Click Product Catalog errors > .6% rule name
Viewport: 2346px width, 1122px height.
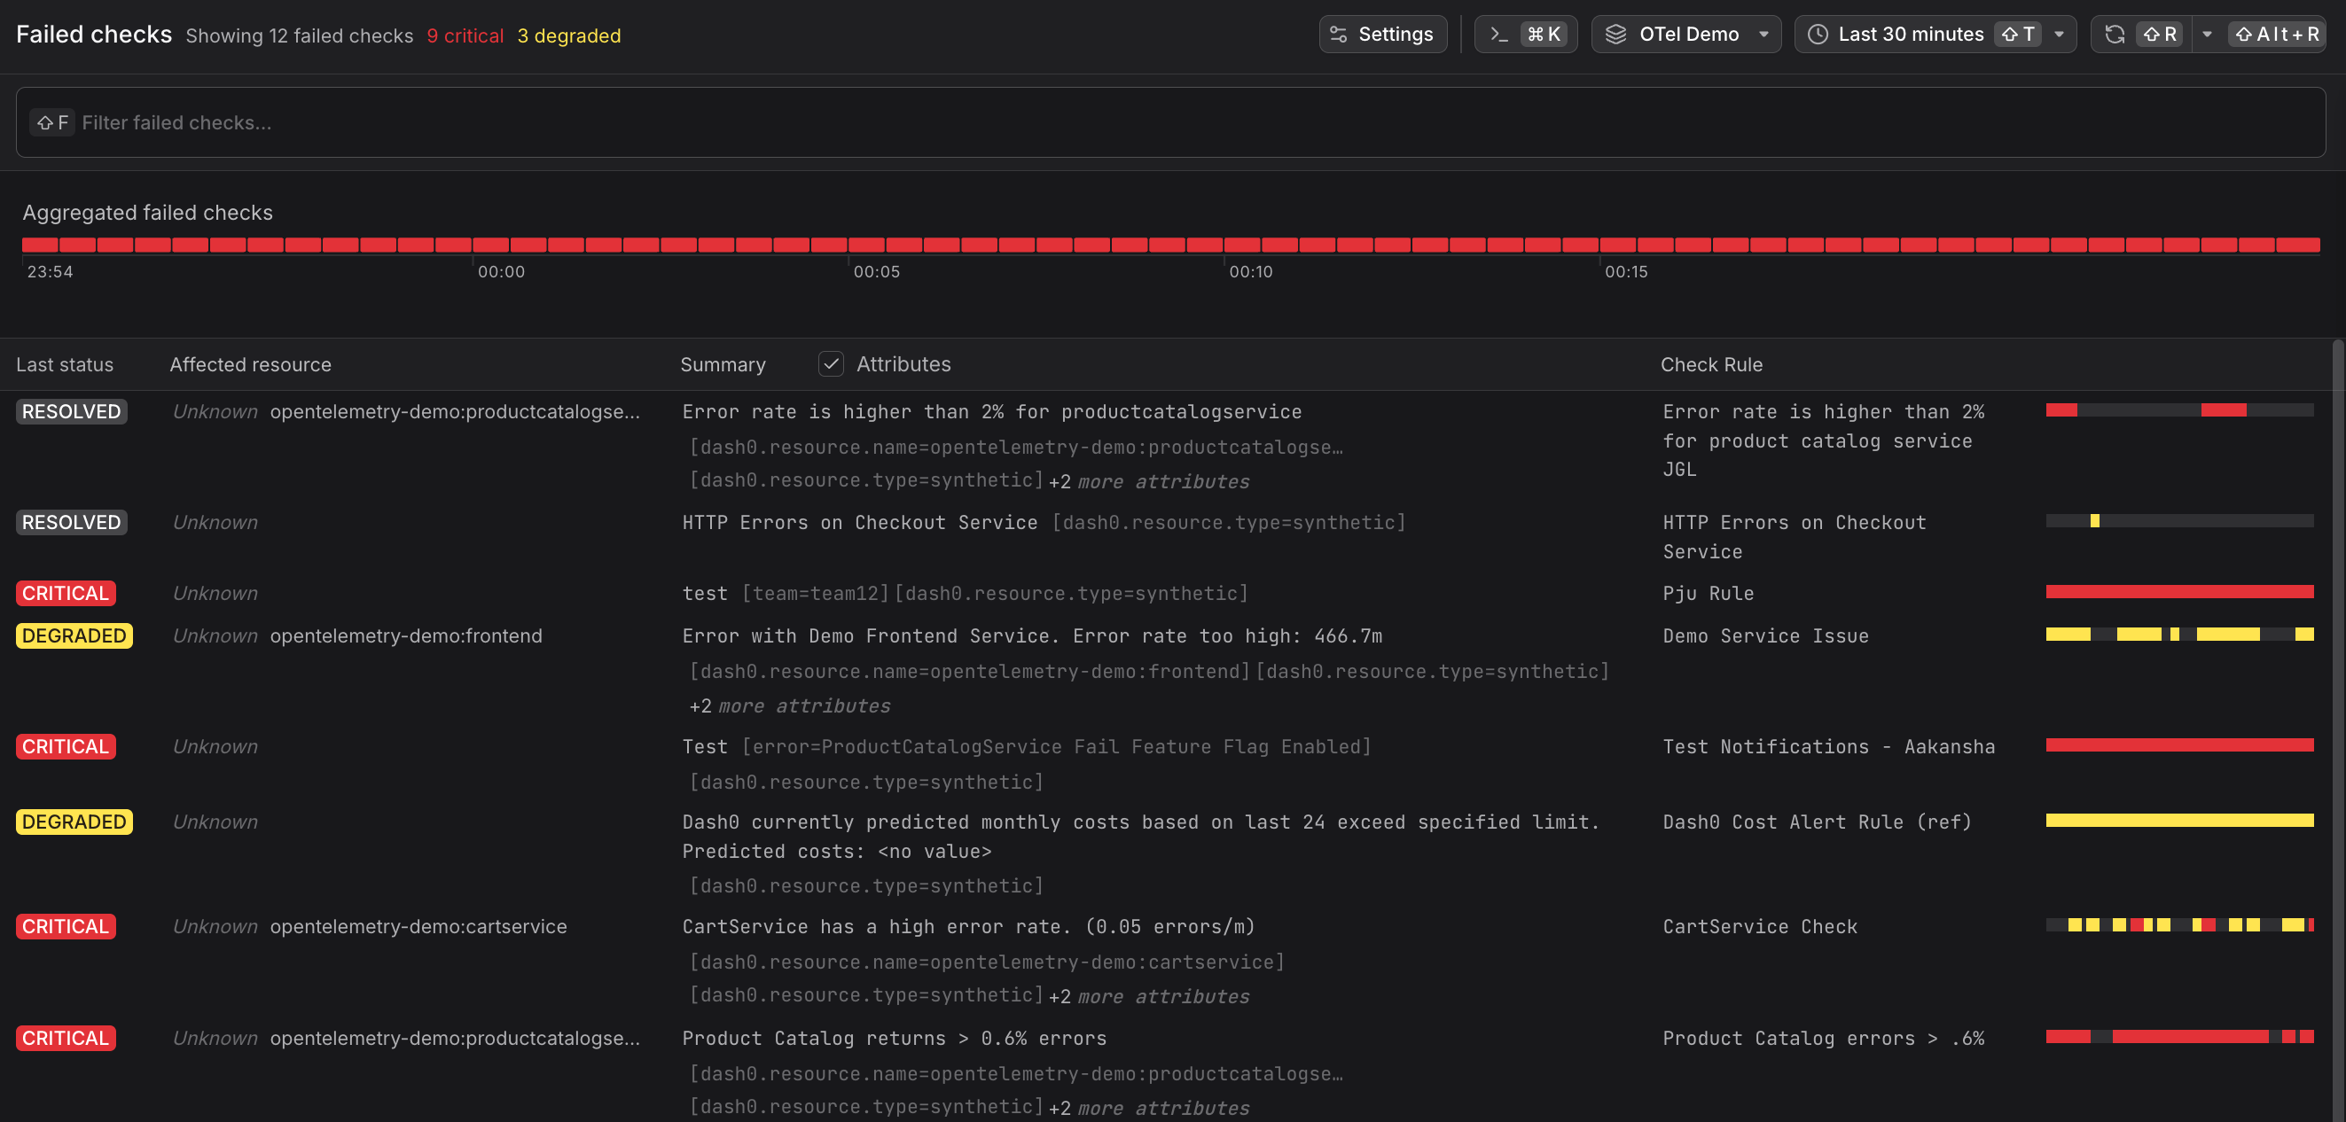[1823, 1039]
